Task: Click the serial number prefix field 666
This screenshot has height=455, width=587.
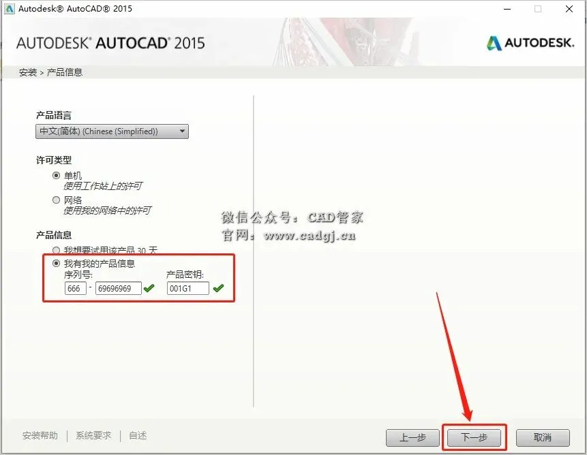Action: pyautogui.click(x=75, y=288)
